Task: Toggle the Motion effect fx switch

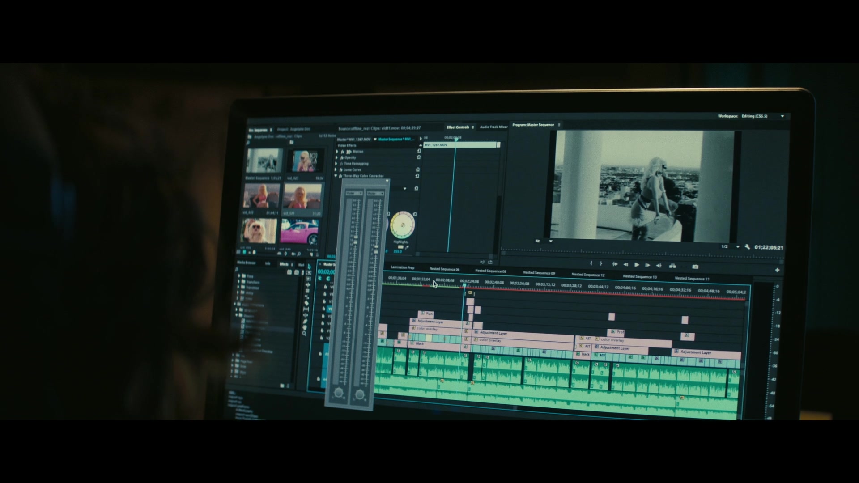Action: (x=342, y=152)
